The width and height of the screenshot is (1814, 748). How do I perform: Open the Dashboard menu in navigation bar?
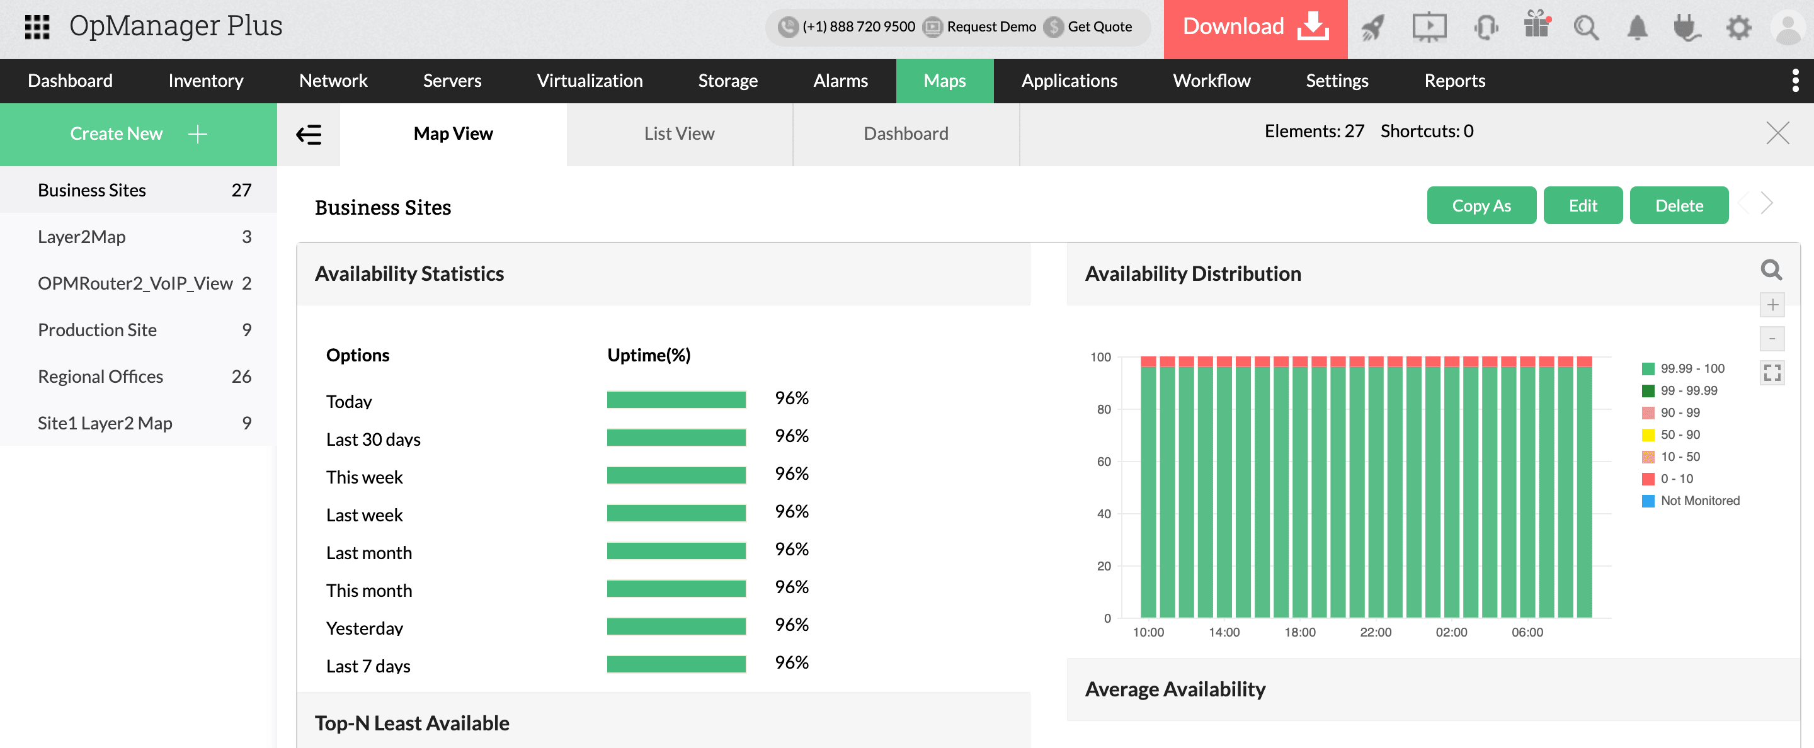(x=70, y=81)
